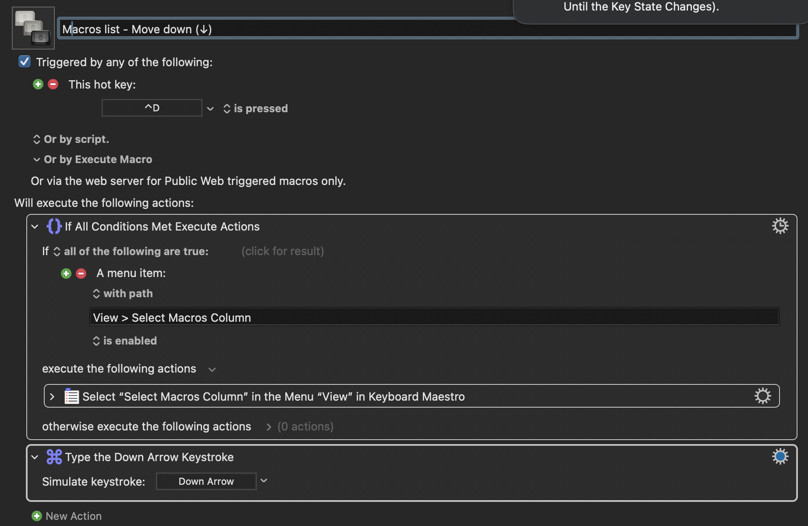Expand otherwise actions showing (0 actions)
Viewport: 808px width, 526px height.
coord(269,427)
